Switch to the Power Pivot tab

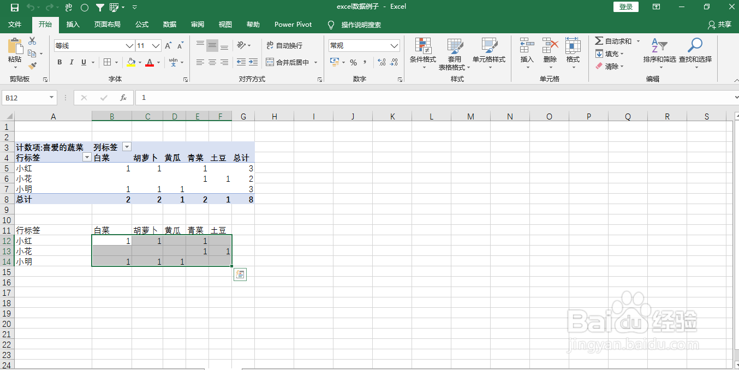pyautogui.click(x=293, y=25)
